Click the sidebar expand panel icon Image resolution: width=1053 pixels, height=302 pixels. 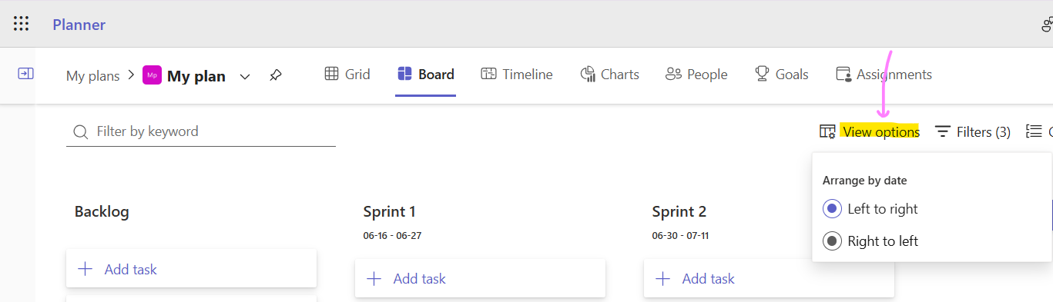(25, 74)
